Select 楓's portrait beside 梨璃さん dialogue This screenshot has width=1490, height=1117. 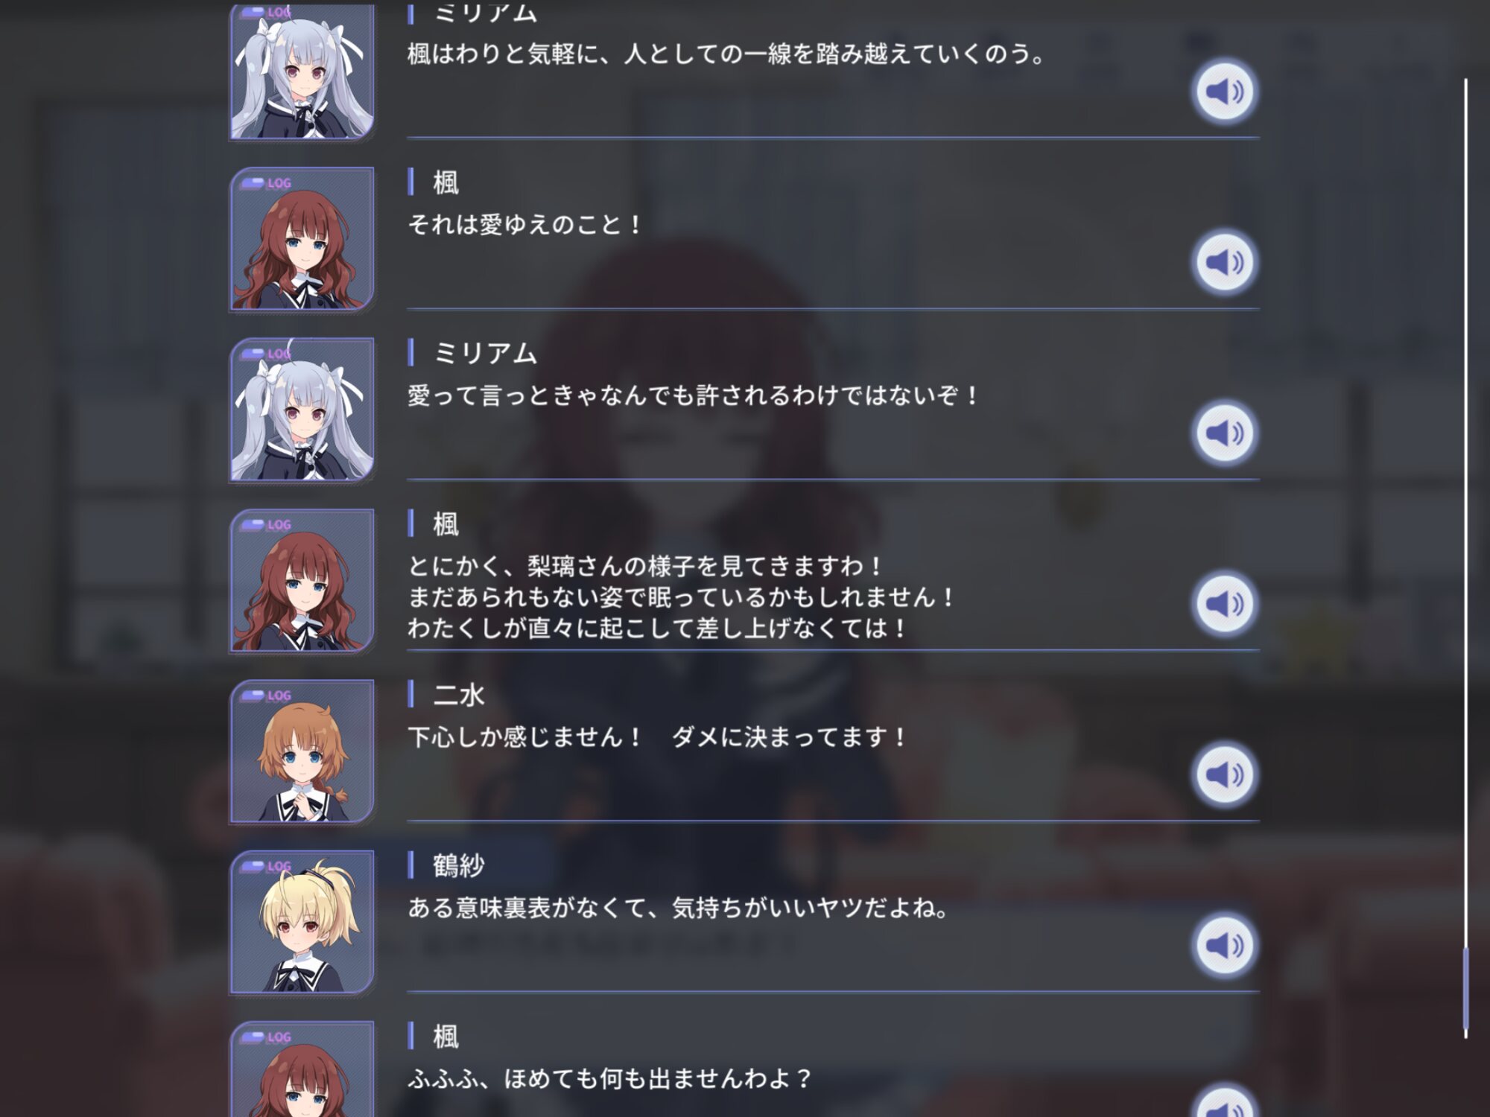click(302, 581)
